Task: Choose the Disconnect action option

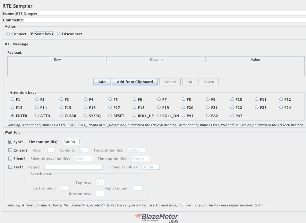Action: (x=59, y=34)
